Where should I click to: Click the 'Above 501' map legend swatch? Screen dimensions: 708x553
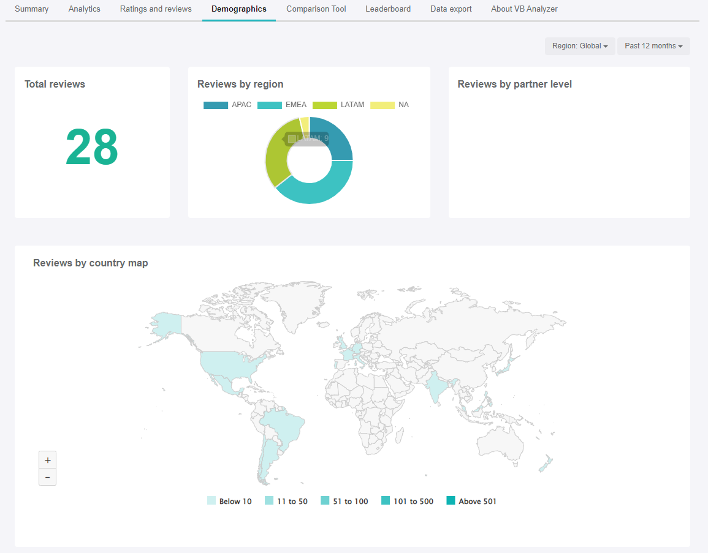[451, 501]
